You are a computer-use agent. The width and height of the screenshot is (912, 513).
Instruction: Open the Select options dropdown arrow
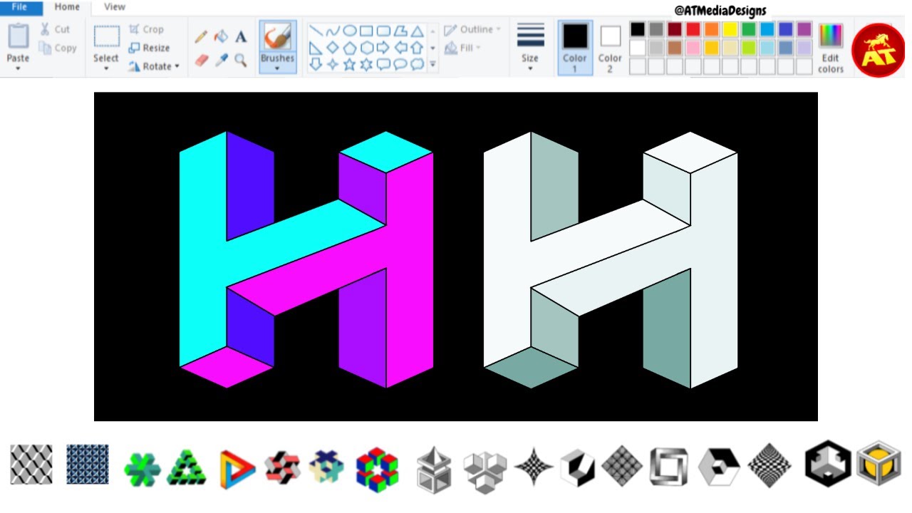[106, 68]
